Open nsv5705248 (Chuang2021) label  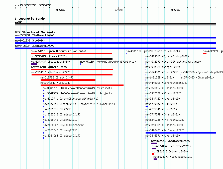60,130
